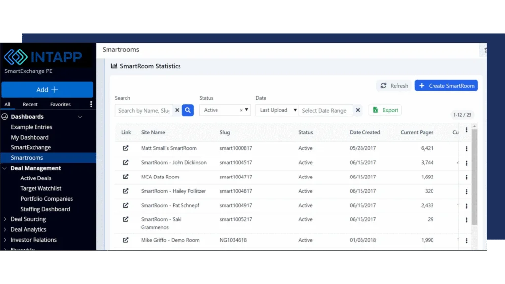Open the Last Upload date dropdown
This screenshot has width=505, height=284.
(x=277, y=110)
